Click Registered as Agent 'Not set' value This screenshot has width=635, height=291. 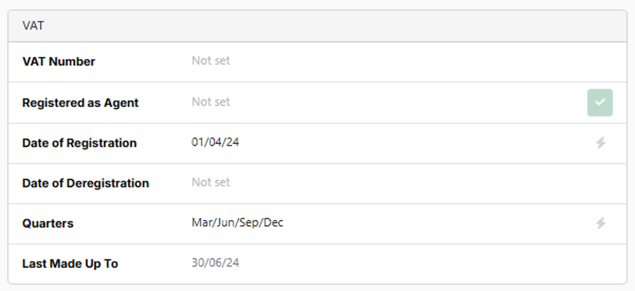tap(211, 102)
